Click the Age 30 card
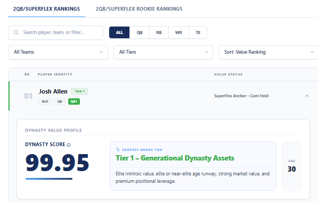This screenshot has height=203, width=318. (x=292, y=166)
